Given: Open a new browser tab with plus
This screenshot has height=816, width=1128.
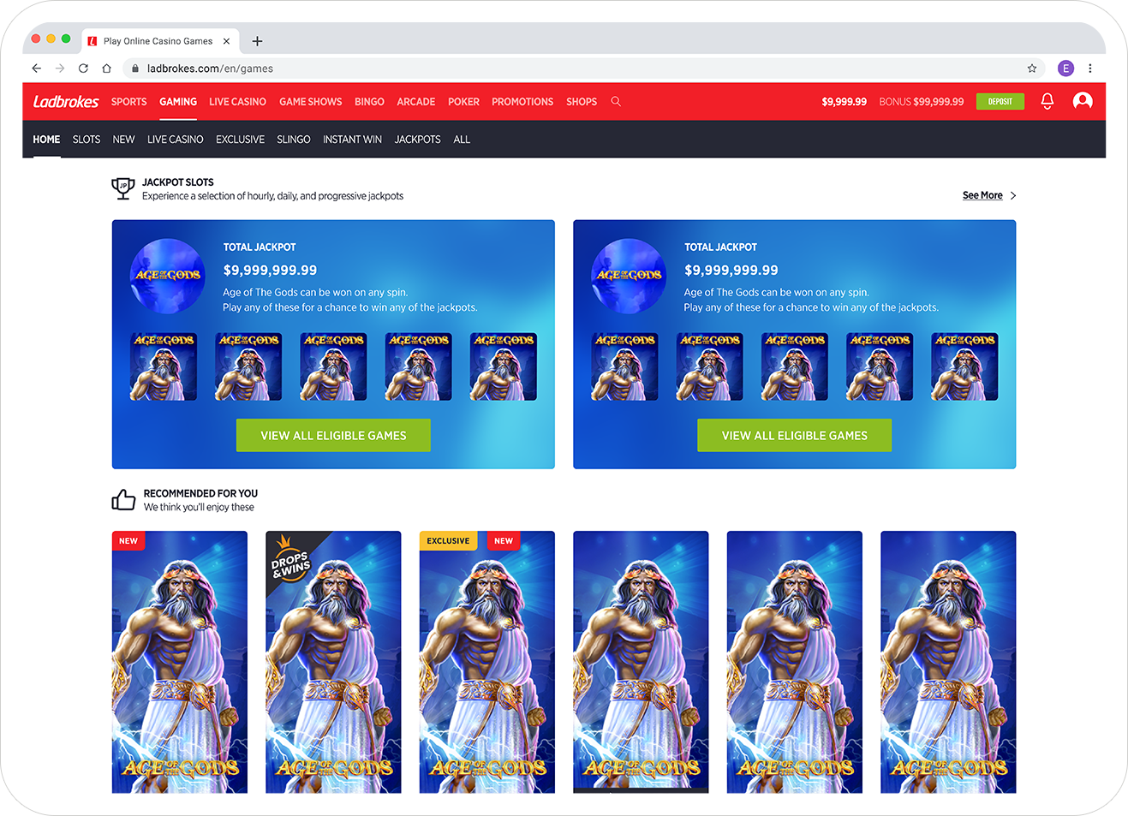Looking at the screenshot, I should pyautogui.click(x=257, y=41).
